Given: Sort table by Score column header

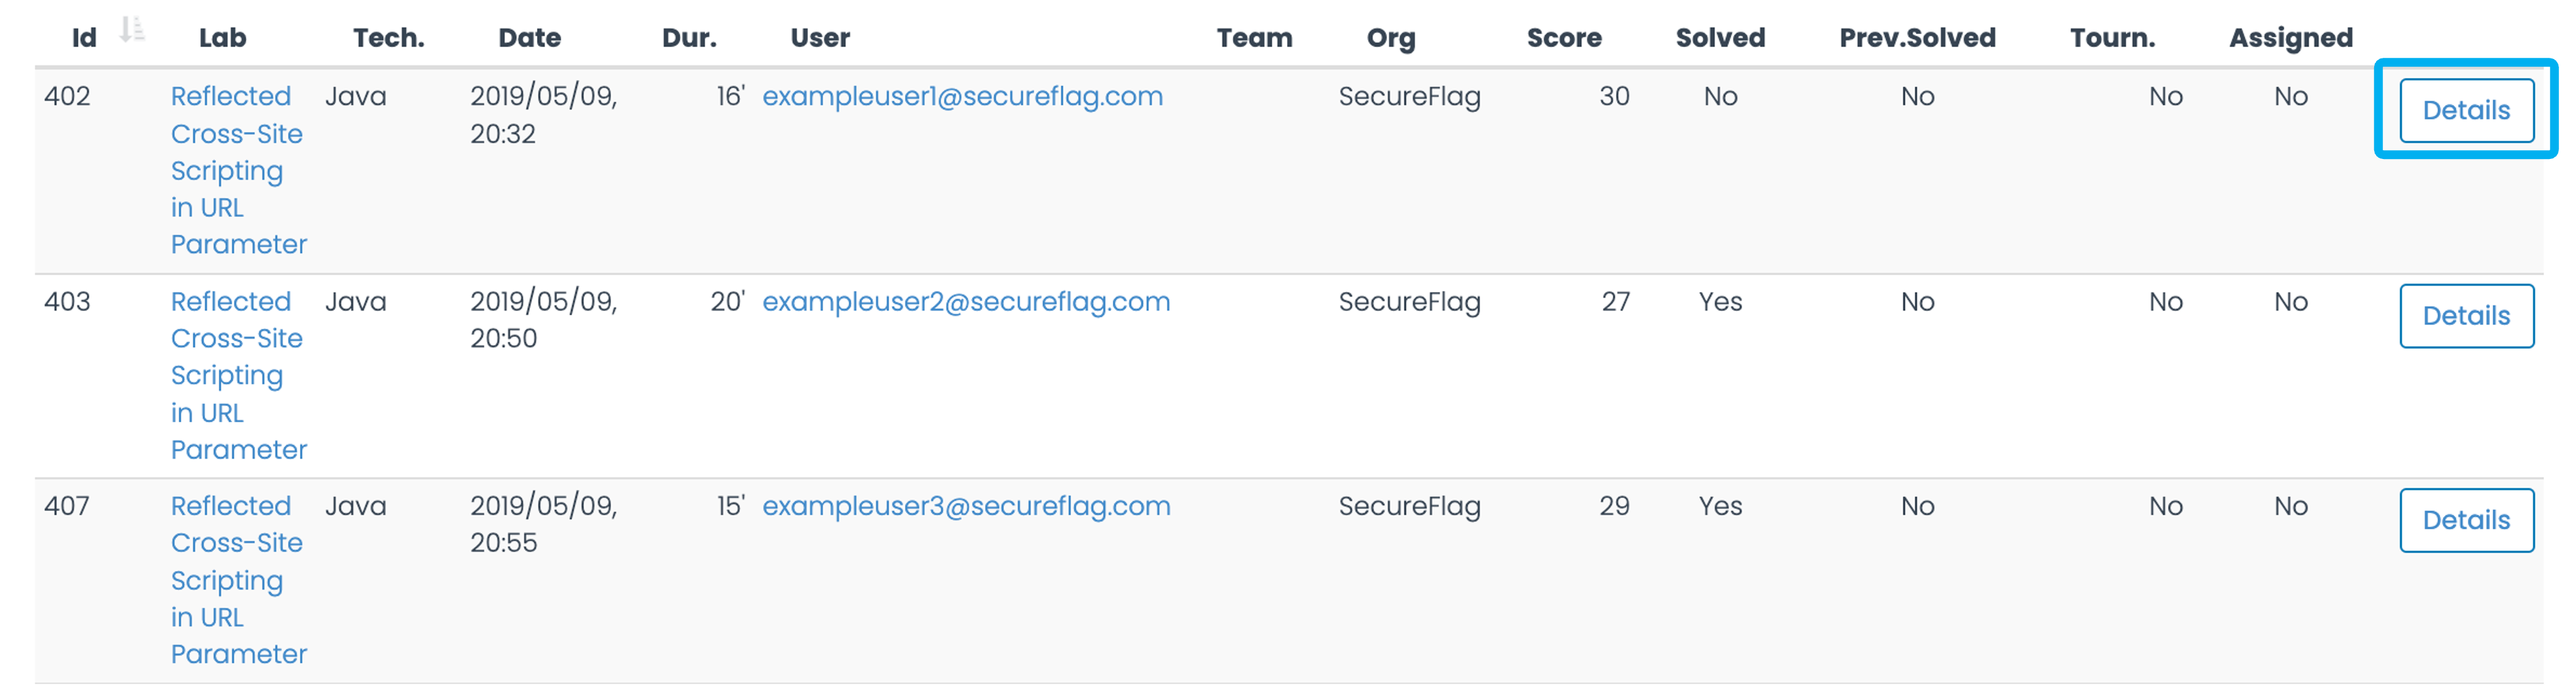Looking at the screenshot, I should coord(1564,38).
